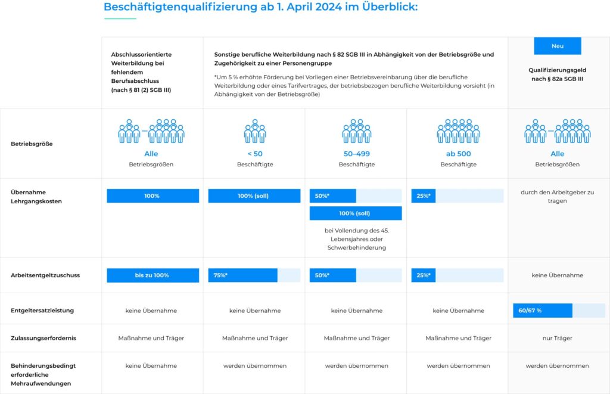Click the "Betriebsgröße" row label
The width and height of the screenshot is (610, 394).
pos(32,144)
